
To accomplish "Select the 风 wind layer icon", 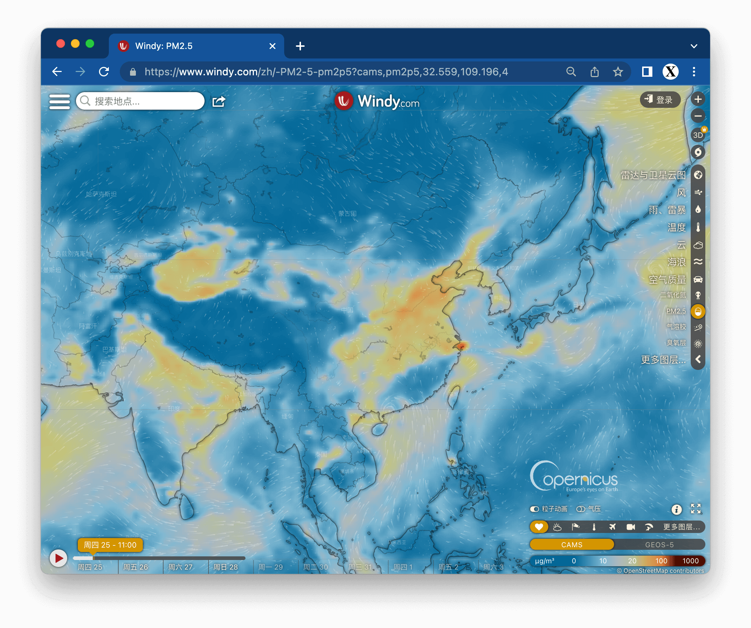I will point(698,192).
